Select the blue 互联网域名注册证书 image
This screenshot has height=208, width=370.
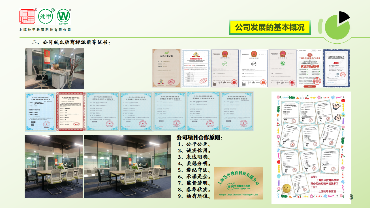[336, 68]
